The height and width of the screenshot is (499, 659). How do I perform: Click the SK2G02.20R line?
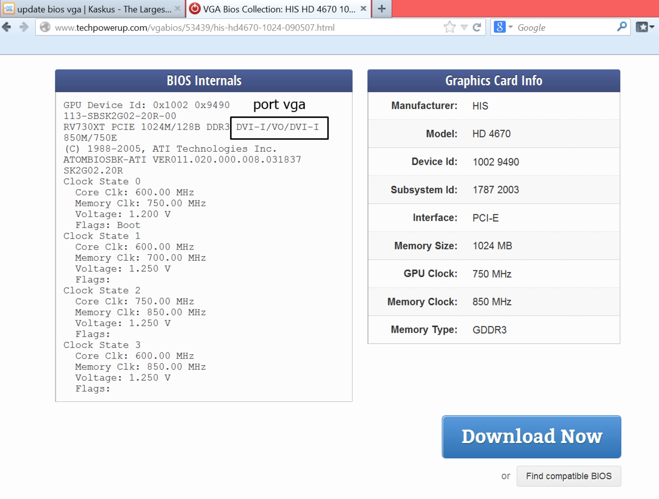93,171
